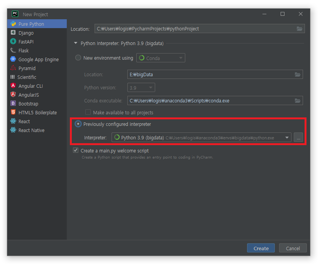
Task: Select React project type
Action: click(x=37, y=121)
